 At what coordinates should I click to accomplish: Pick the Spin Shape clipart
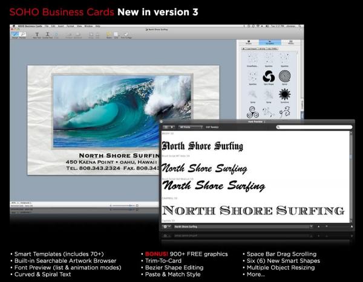(269, 77)
